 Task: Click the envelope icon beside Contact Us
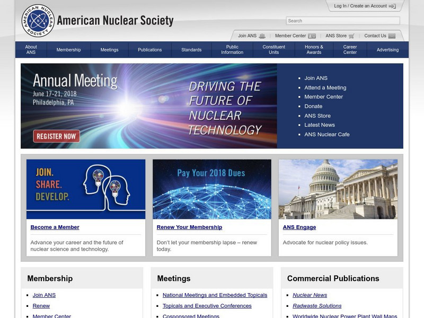[x=392, y=36]
